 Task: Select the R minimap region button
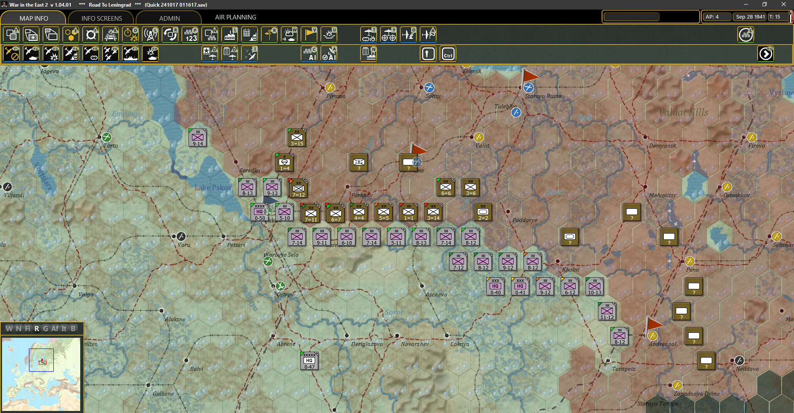pos(37,329)
